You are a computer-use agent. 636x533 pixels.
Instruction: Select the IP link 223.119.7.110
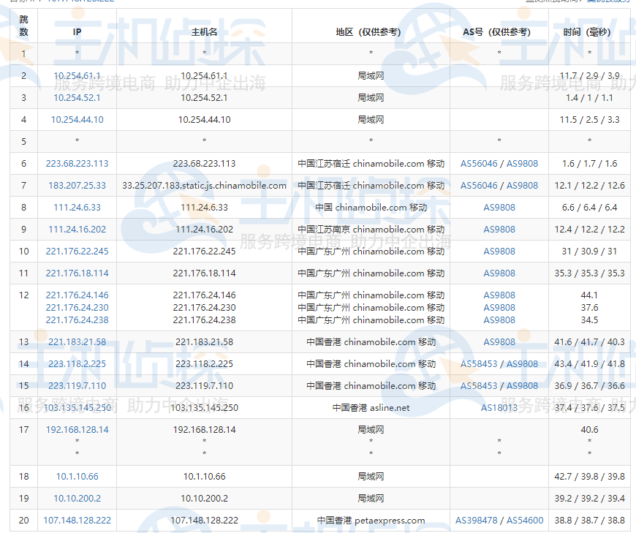click(x=77, y=385)
